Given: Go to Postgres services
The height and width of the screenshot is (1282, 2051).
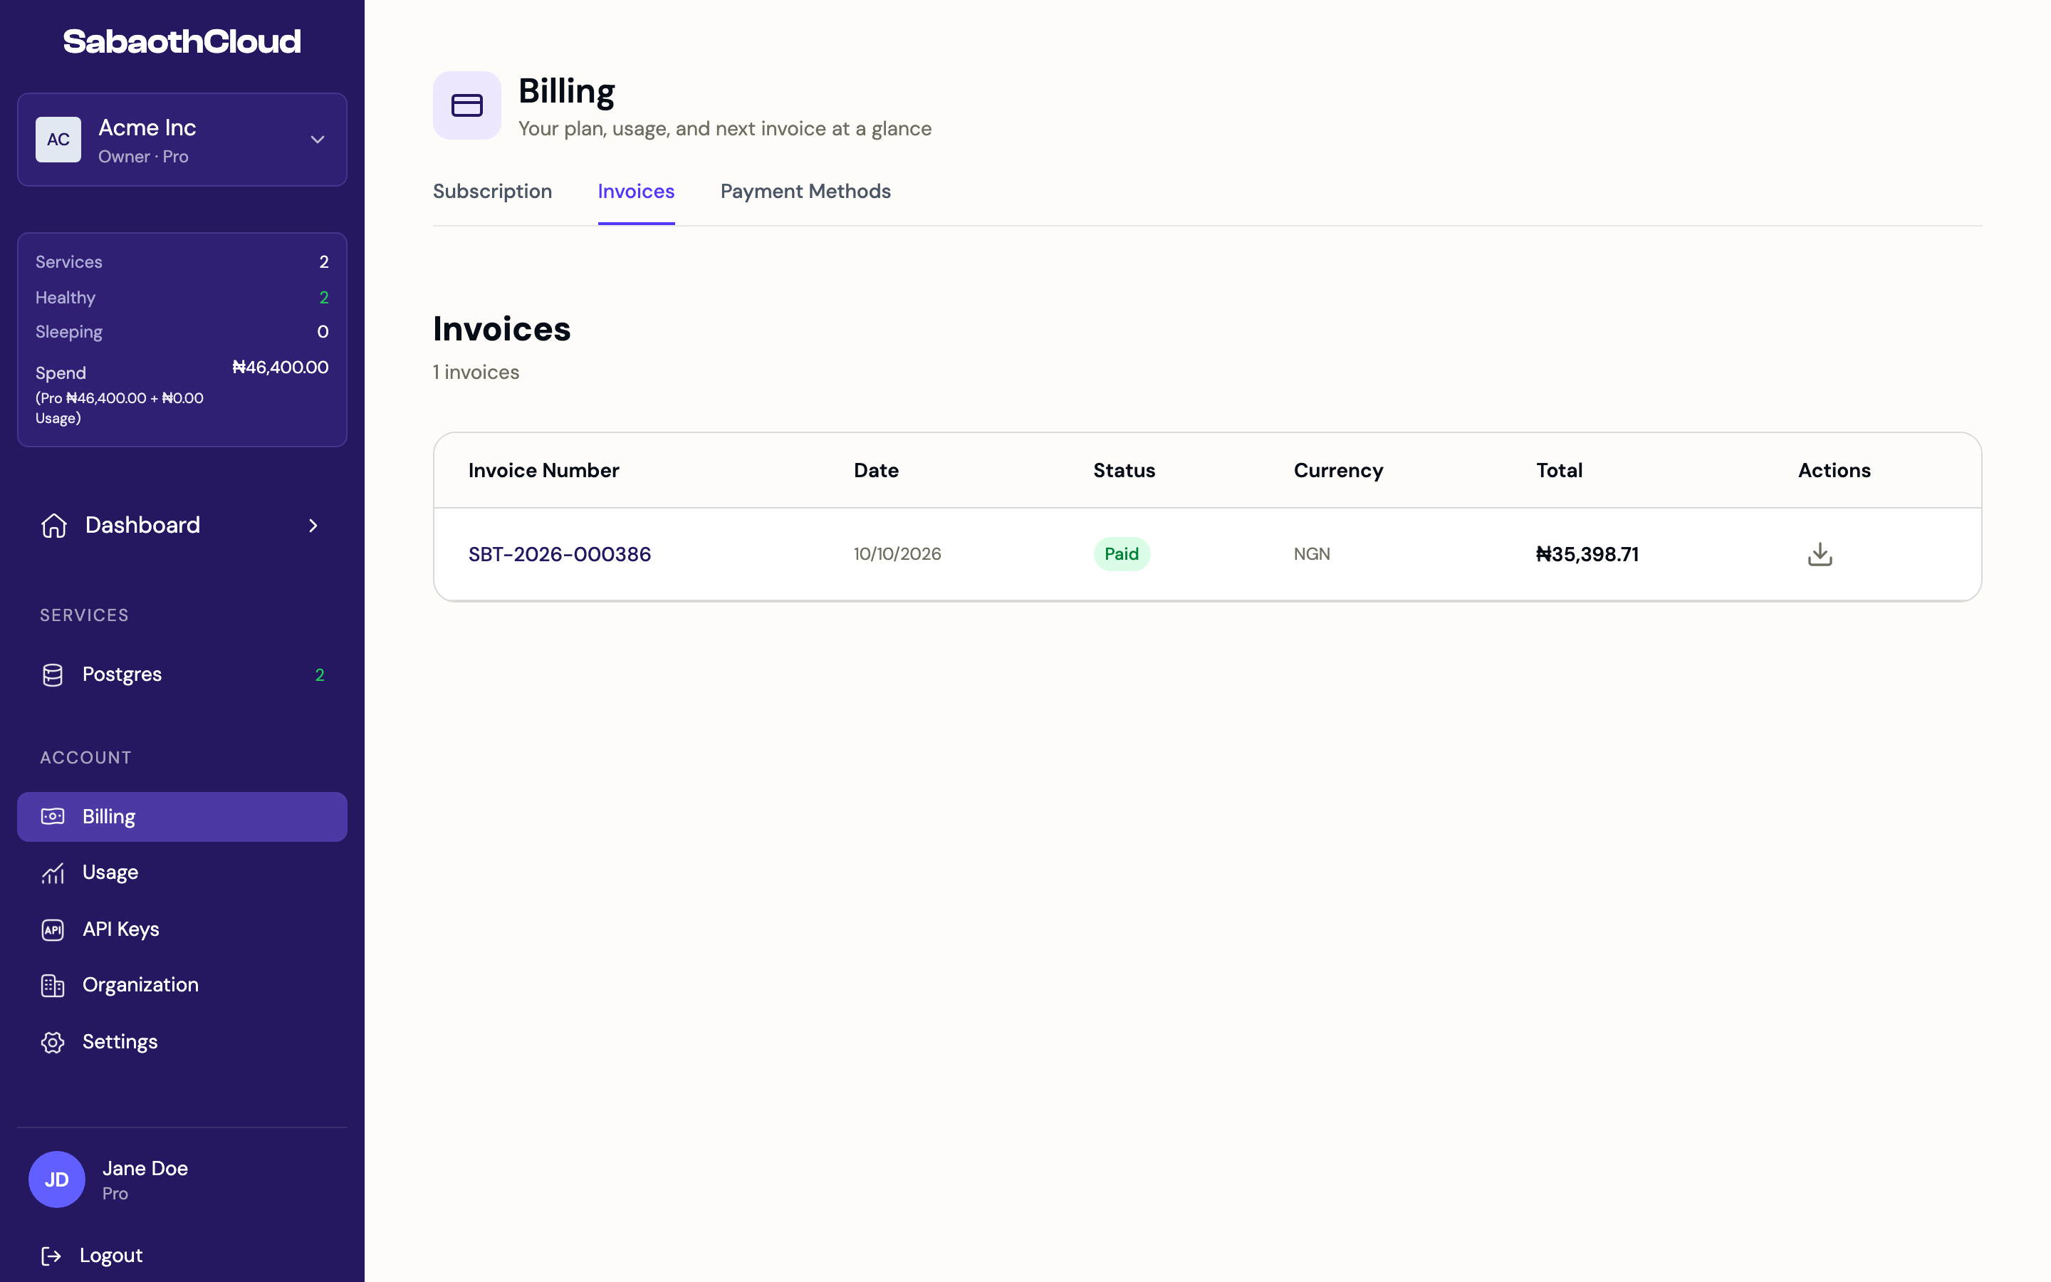Looking at the screenshot, I should (182, 675).
